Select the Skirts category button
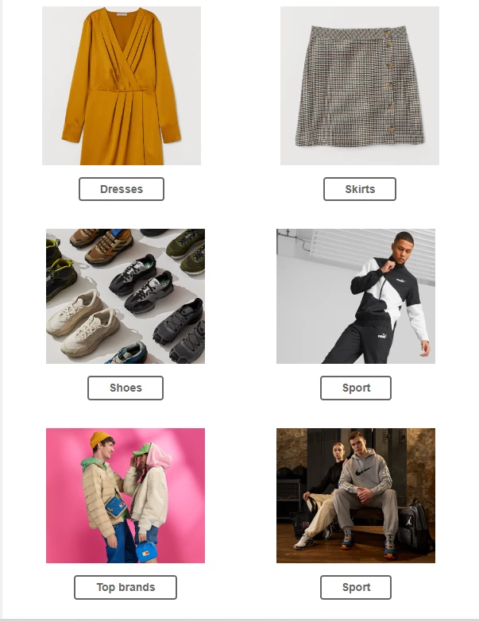The width and height of the screenshot is (479, 622). [x=360, y=189]
